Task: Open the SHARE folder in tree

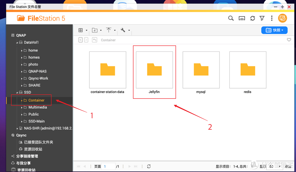Action: [34, 85]
